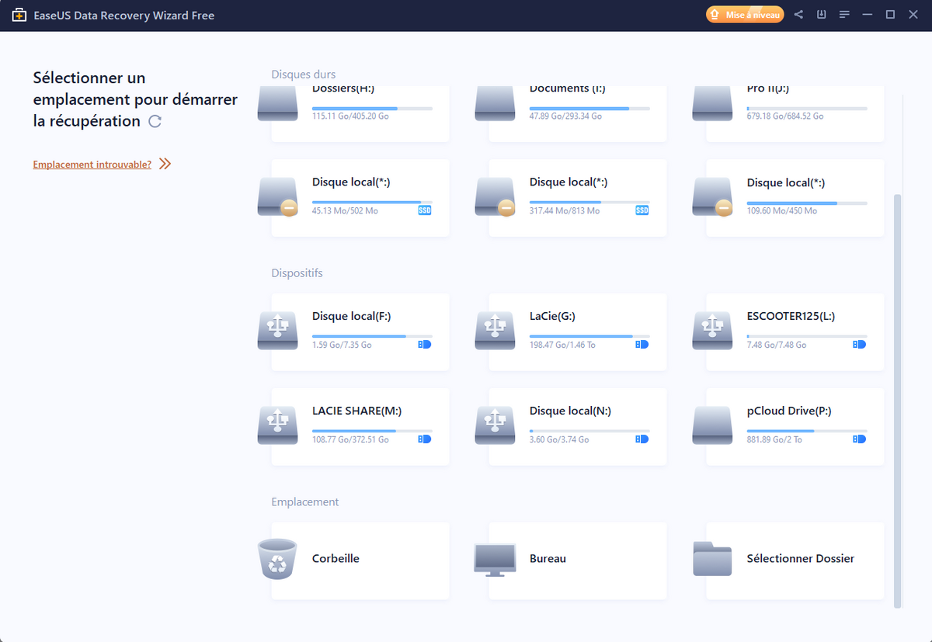Maximize the EaseUS window
The height and width of the screenshot is (642, 932).
[890, 15]
